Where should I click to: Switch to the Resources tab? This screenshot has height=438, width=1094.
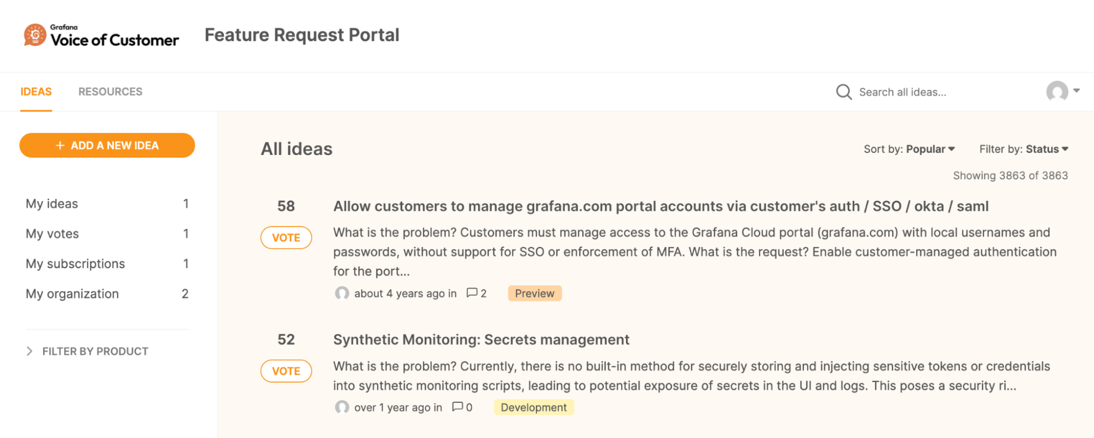pos(110,91)
